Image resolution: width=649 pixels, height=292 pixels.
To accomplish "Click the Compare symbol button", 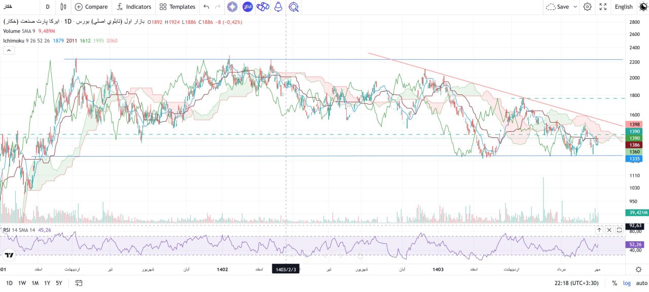I will point(91,7).
